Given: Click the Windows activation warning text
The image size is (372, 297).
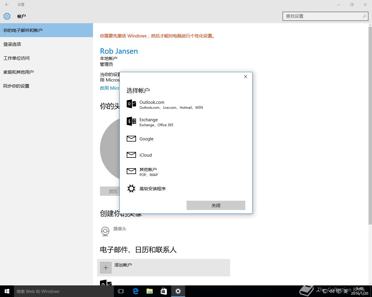Looking at the screenshot, I should click(158, 36).
